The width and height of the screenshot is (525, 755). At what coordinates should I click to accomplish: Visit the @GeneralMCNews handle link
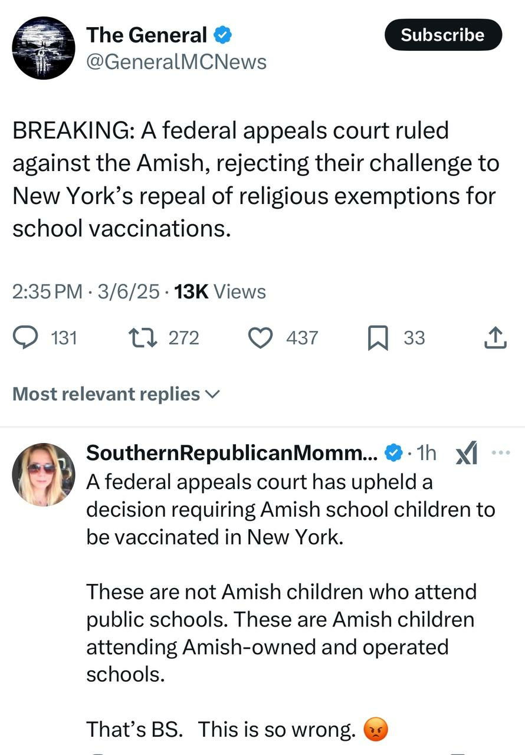tap(176, 62)
